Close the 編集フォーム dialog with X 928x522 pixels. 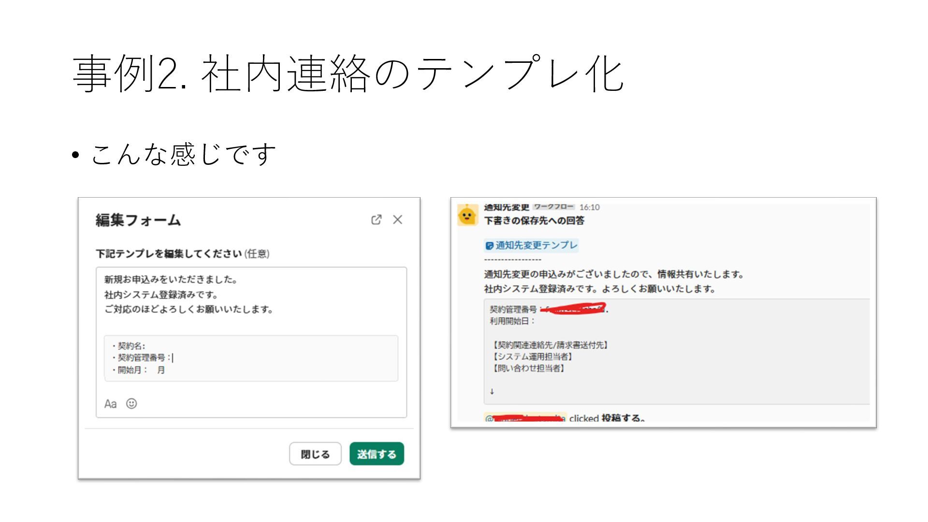click(x=397, y=220)
